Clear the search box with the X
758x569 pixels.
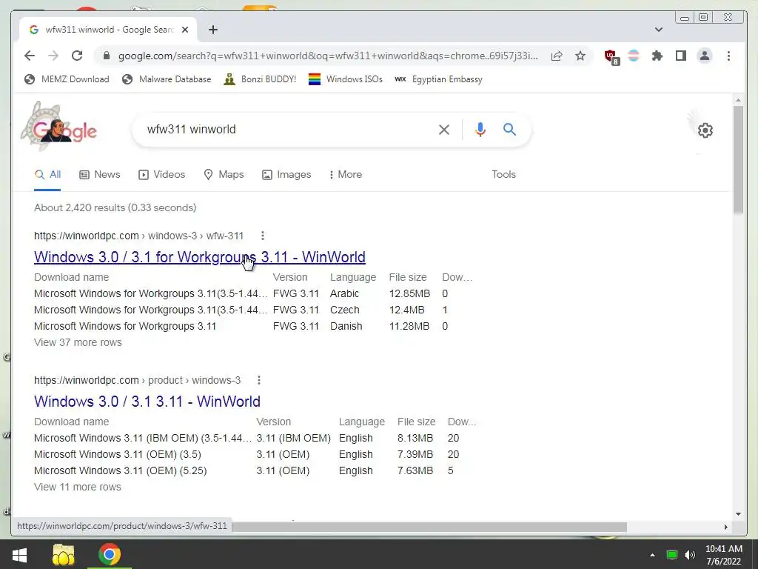pos(444,130)
